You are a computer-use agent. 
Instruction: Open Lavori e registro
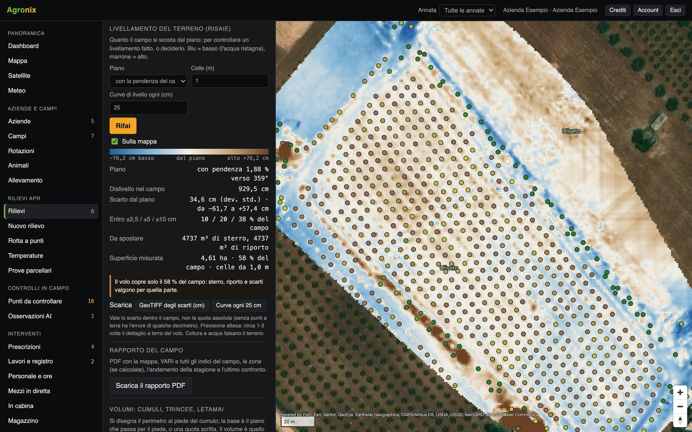pos(51,361)
